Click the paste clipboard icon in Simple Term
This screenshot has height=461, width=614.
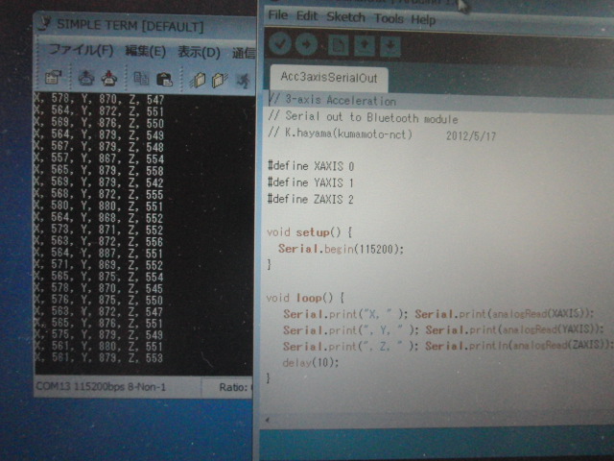[164, 80]
